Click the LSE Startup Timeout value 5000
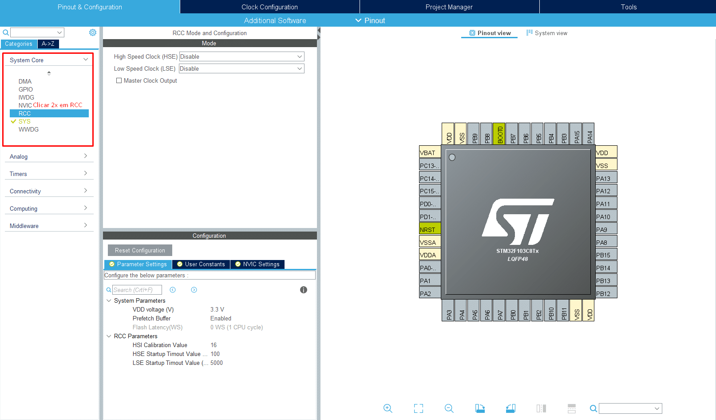This screenshot has height=420, width=716. 217,363
